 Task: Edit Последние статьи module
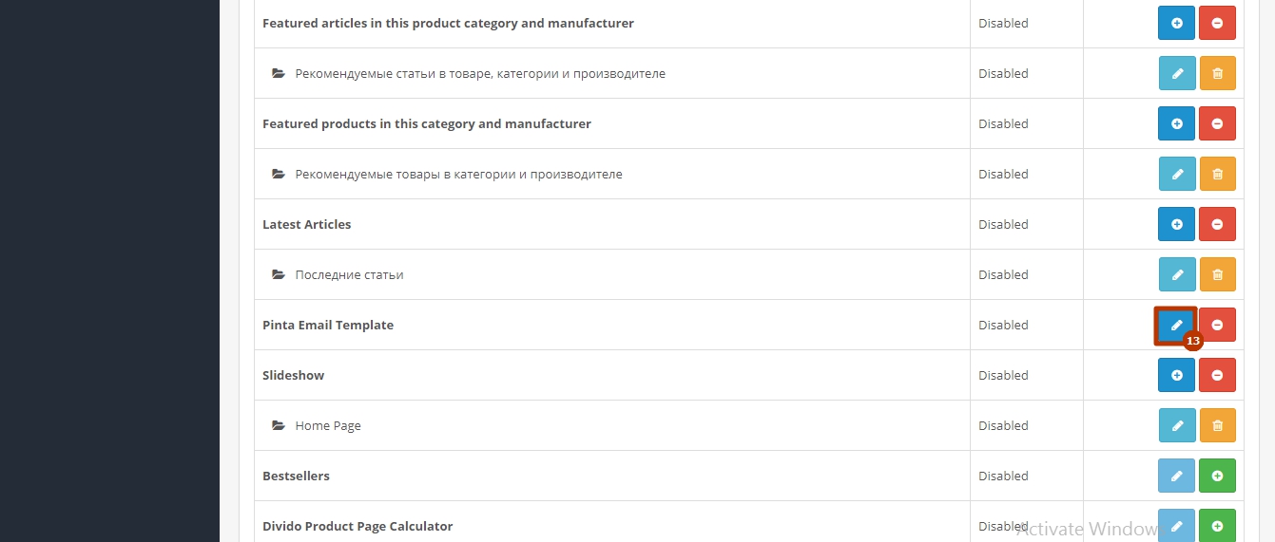click(x=1176, y=274)
